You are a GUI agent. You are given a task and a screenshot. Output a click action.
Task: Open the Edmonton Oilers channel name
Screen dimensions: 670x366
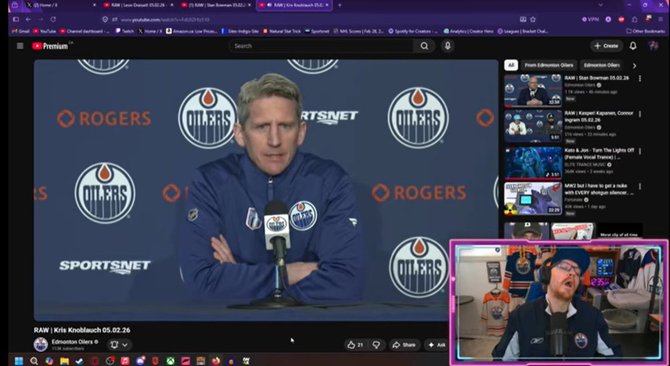pos(72,341)
